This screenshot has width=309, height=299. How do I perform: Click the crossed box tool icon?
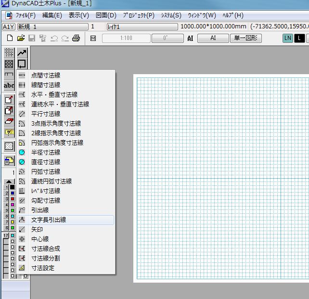pos(9,146)
